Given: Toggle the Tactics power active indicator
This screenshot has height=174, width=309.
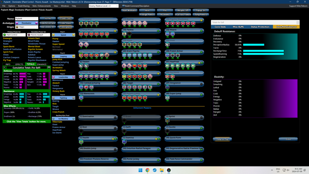Looking at the screenshot, I should [x=158, y=31].
